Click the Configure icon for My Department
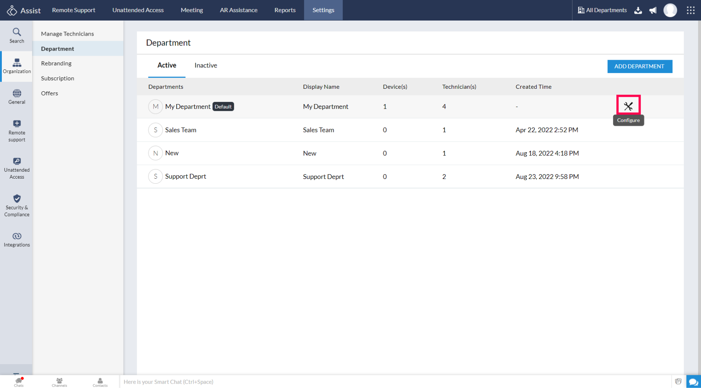This screenshot has width=701, height=388. click(628, 106)
